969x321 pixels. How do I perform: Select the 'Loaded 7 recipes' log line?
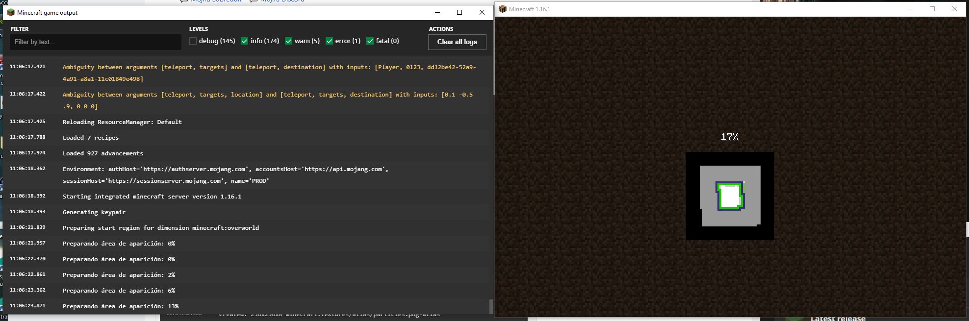(91, 138)
